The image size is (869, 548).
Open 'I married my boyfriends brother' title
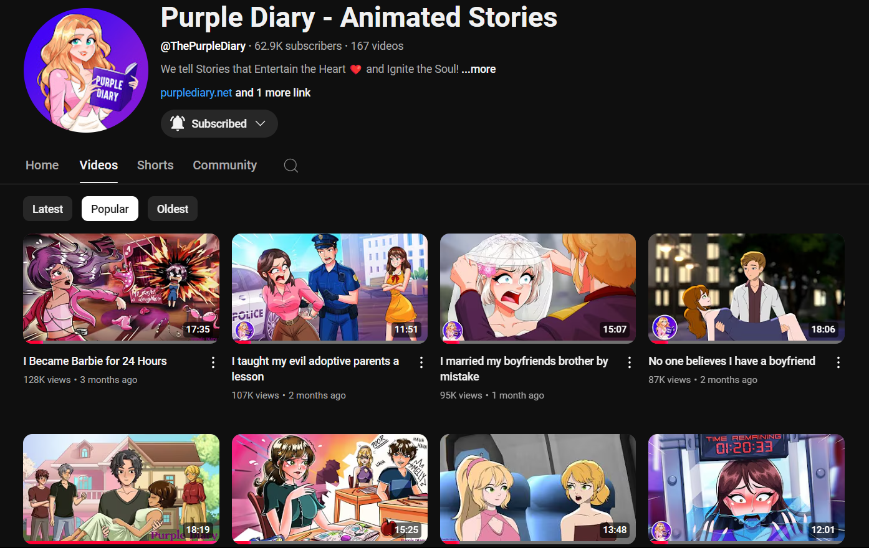point(524,369)
